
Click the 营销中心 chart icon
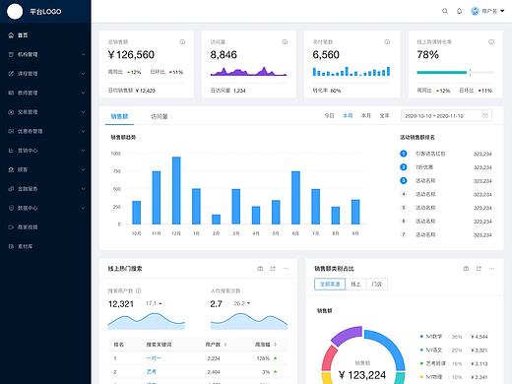pyautogui.click(x=11, y=151)
